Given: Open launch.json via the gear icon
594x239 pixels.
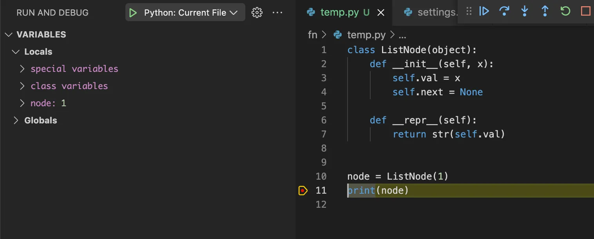Looking at the screenshot, I should tap(257, 13).
